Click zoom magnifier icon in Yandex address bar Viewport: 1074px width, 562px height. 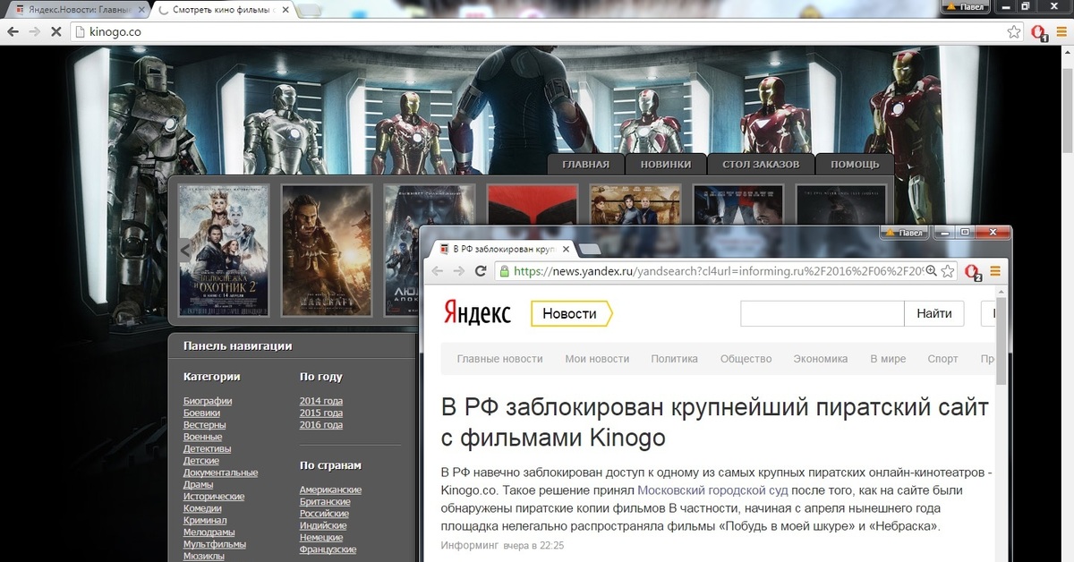click(931, 271)
